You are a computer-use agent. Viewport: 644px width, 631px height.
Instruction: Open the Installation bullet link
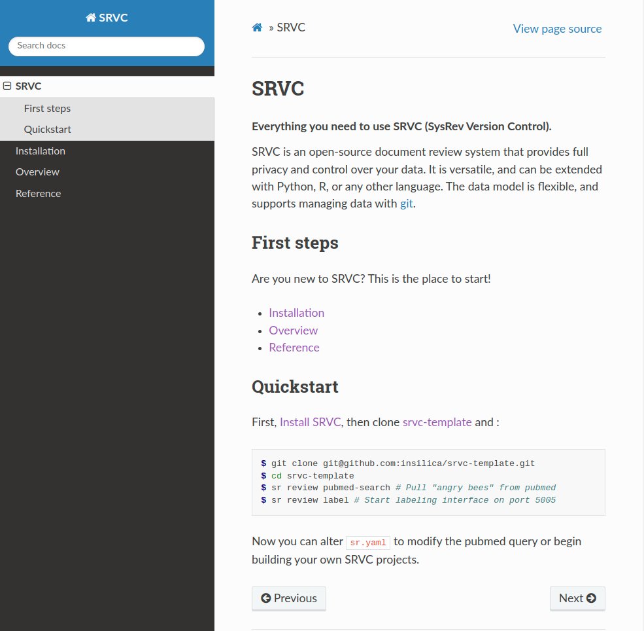pyautogui.click(x=297, y=313)
